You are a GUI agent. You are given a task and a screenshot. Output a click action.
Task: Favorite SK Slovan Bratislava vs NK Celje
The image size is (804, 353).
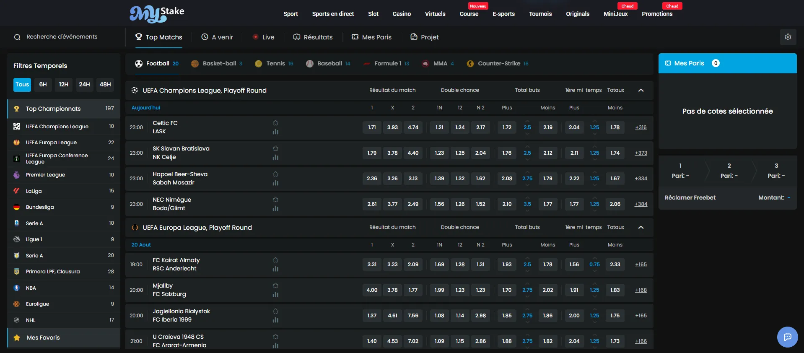click(275, 148)
